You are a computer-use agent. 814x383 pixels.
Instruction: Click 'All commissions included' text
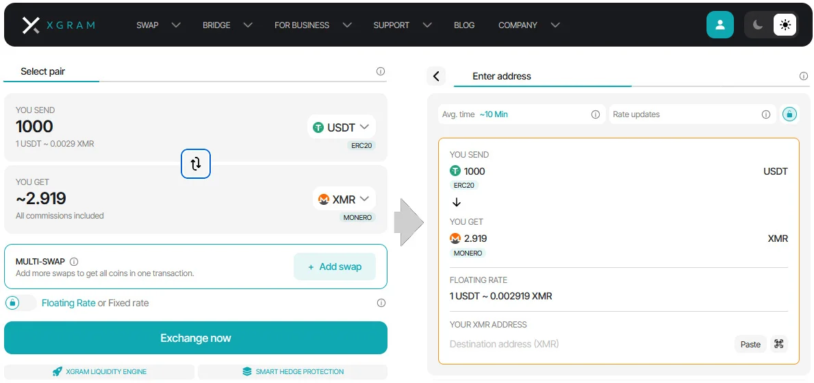click(60, 216)
